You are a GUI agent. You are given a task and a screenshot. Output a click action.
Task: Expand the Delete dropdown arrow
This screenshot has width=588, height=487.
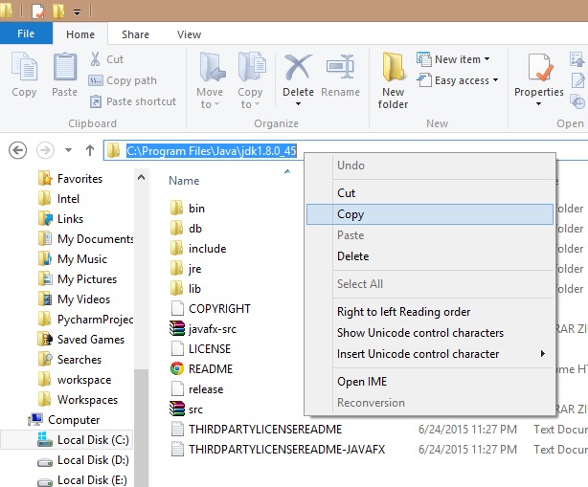point(298,103)
